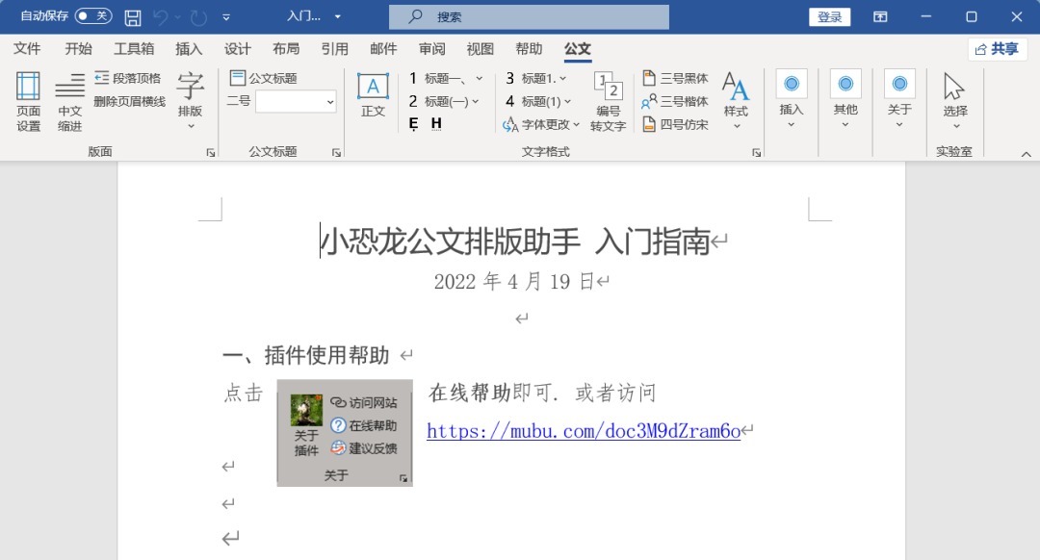This screenshot has height=560, width=1040.
Task: Click the 搜索 search box
Action: point(529,17)
